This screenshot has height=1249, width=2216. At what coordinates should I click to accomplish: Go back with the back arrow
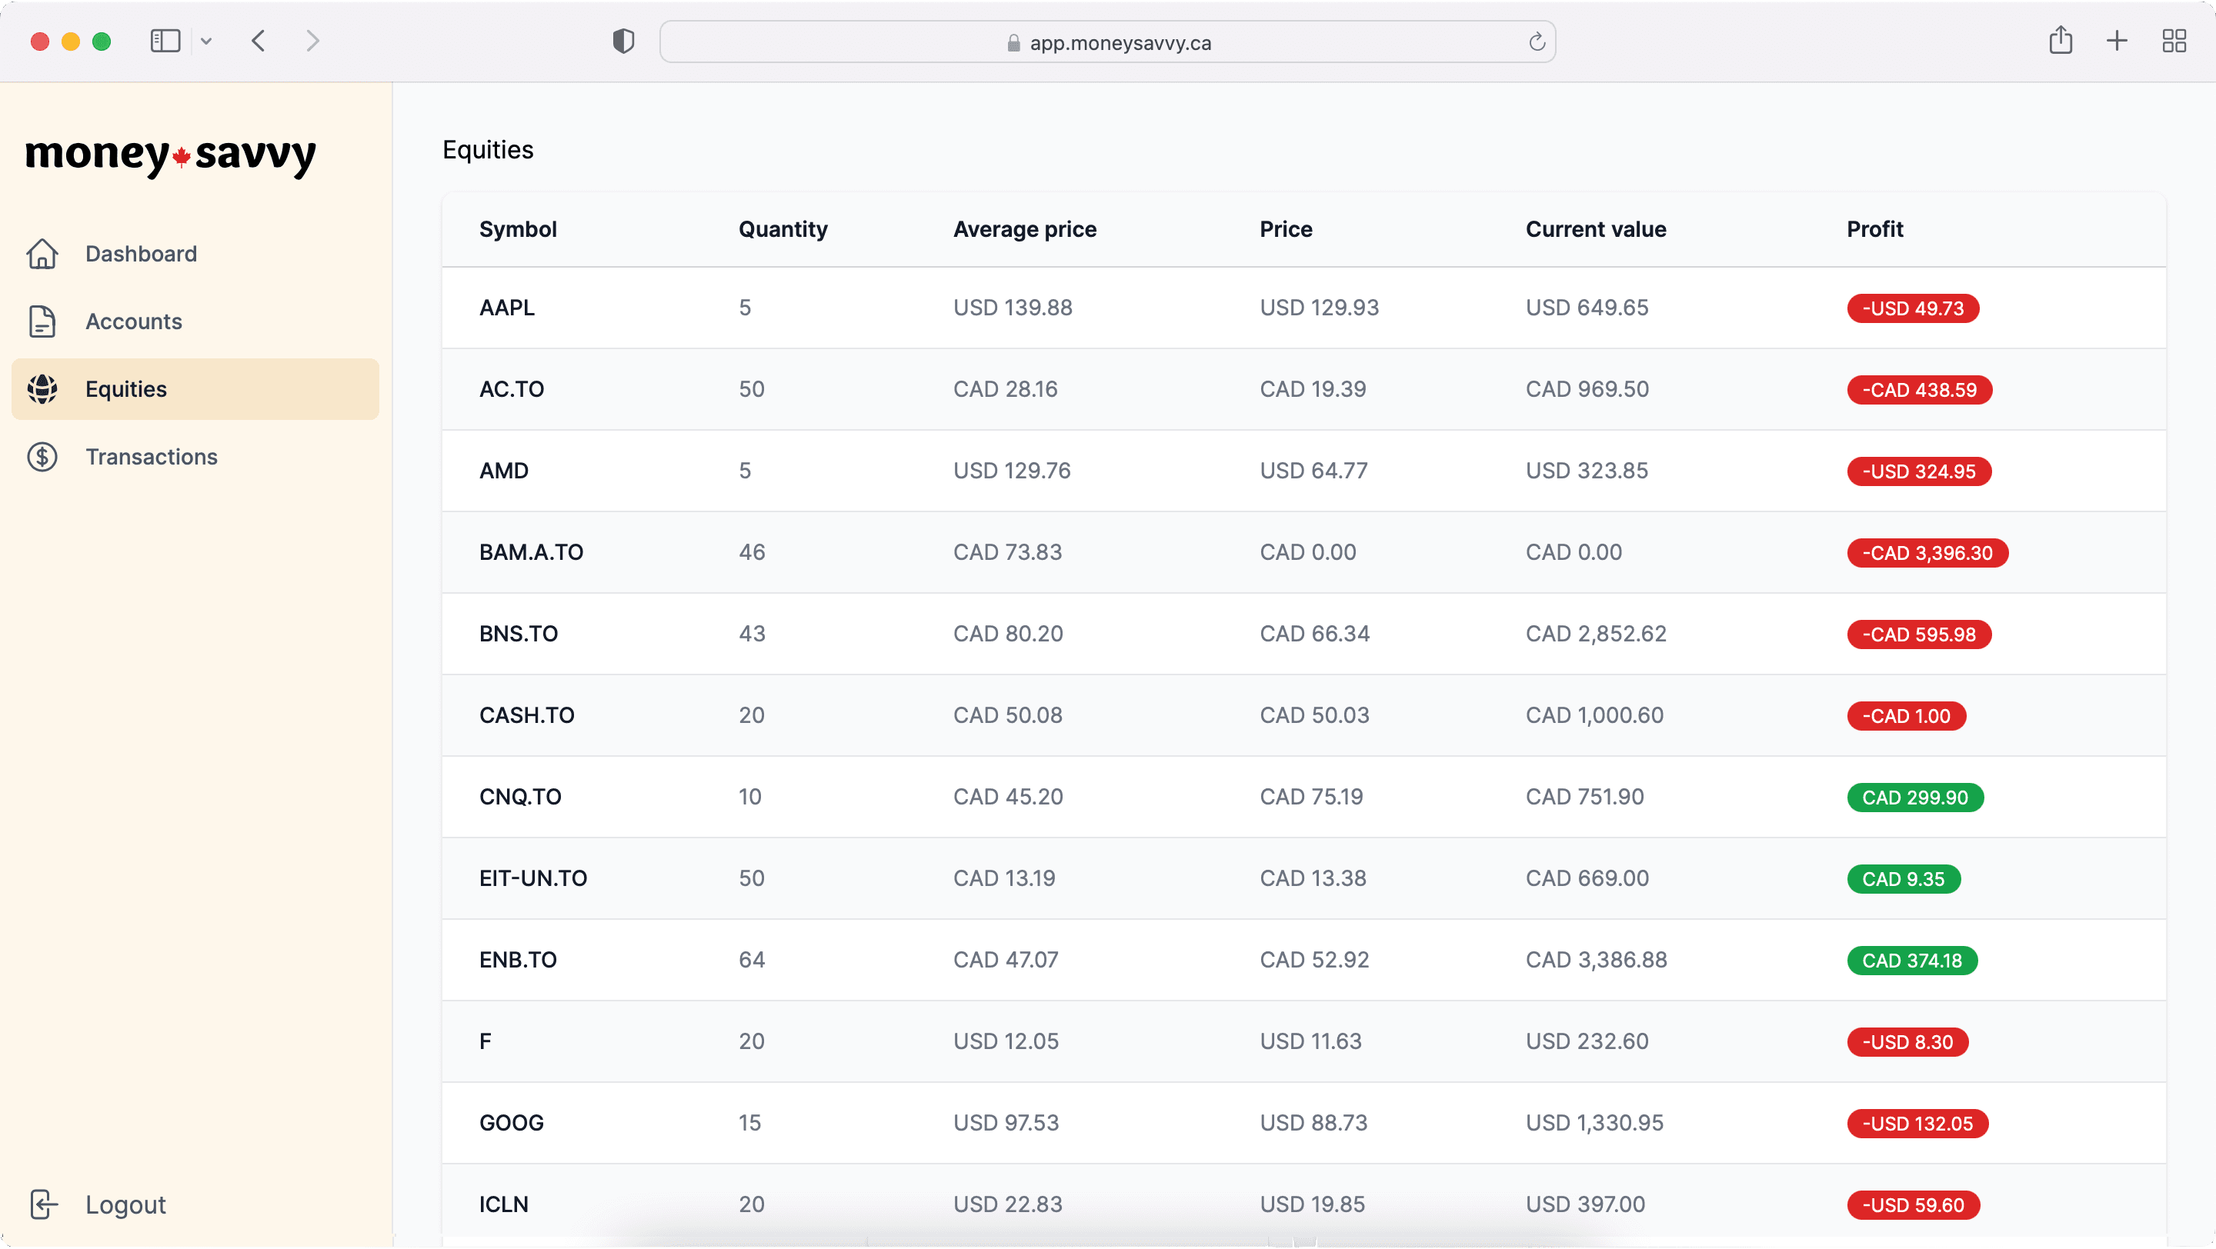point(258,42)
